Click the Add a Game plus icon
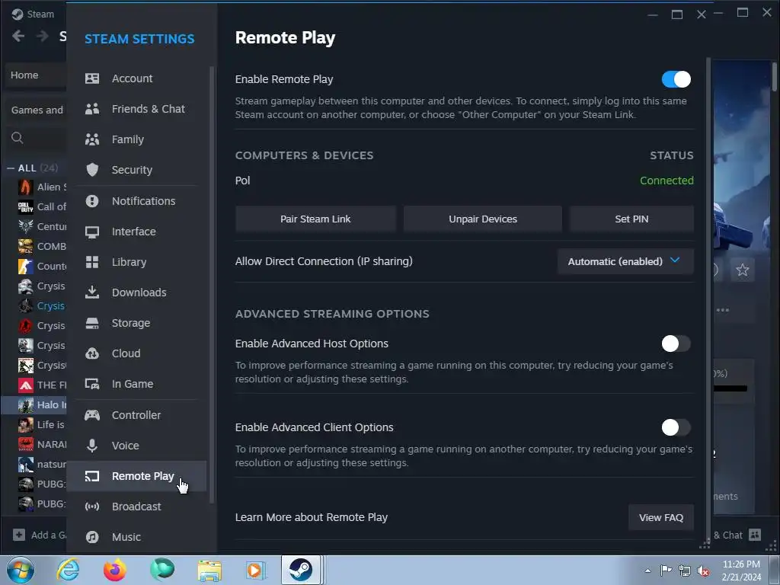Screen dimensions: 780x585 [x=19, y=535]
